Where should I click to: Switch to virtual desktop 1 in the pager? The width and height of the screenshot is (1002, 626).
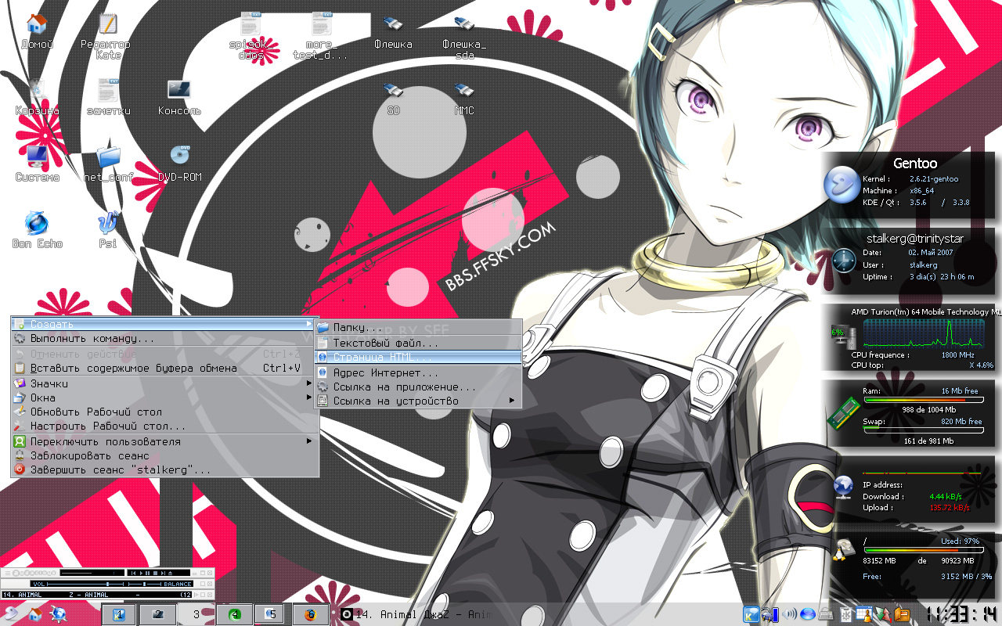click(119, 614)
